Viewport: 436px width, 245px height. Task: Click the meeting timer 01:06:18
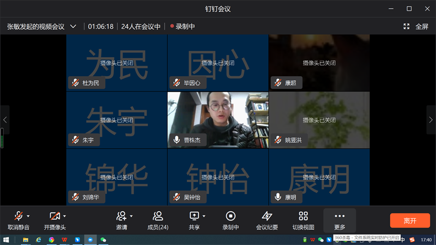point(101,27)
